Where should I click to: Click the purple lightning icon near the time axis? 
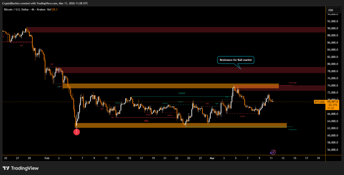point(273,152)
